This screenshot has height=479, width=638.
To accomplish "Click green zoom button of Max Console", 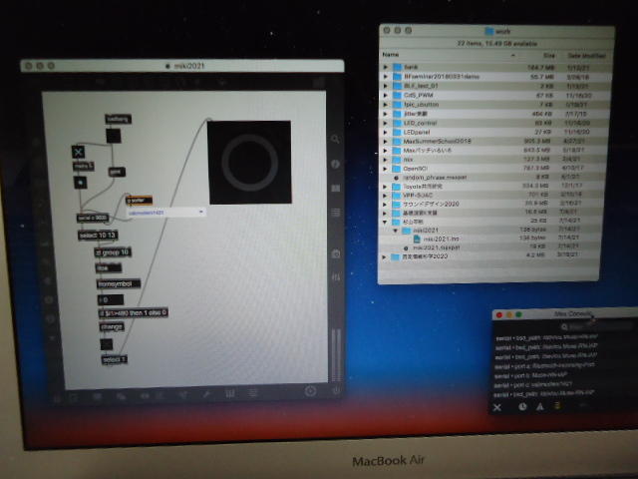I will tap(518, 314).
